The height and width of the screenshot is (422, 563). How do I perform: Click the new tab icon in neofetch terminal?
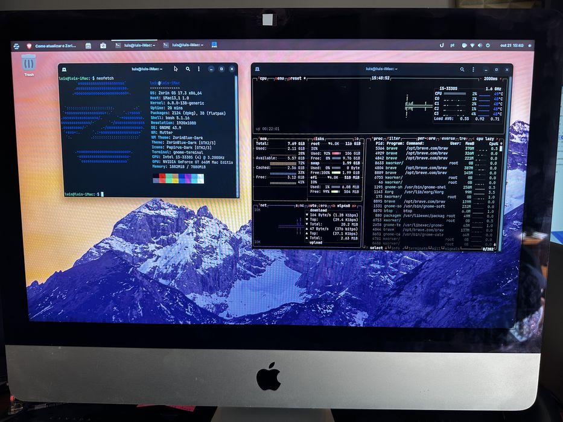(64, 69)
